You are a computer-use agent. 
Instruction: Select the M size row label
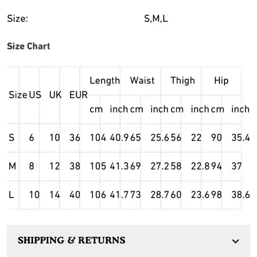[x=13, y=166]
